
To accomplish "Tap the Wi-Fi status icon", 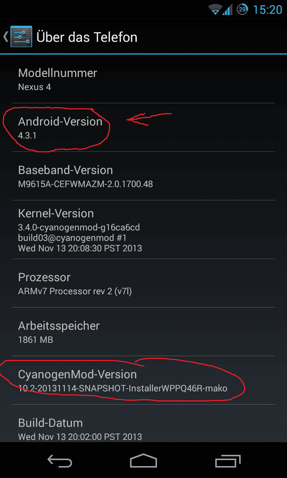I will (x=215, y=9).
